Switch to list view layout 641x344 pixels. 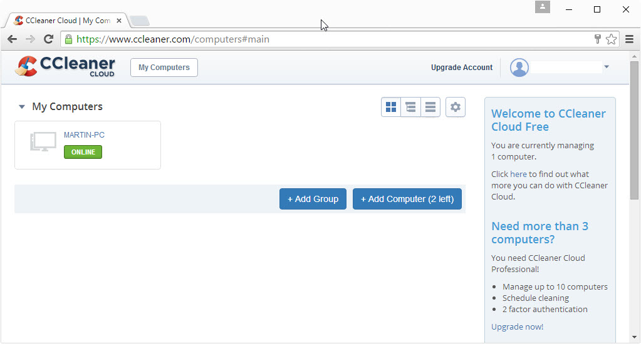tap(430, 107)
